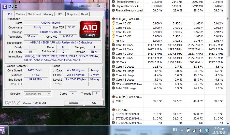Viewport: 230px width, 135px height.
Task: Switch to the Caches tab
Action: point(20,14)
